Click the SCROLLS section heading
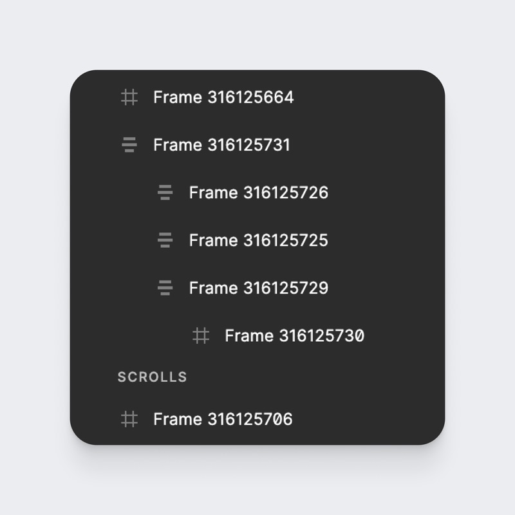This screenshot has width=515, height=515. point(153,377)
